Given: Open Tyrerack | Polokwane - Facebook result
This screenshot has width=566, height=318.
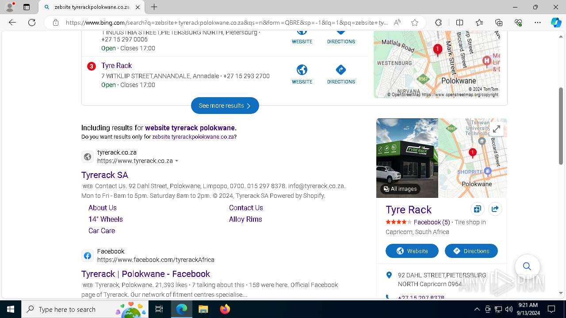Looking at the screenshot, I should pos(145,274).
